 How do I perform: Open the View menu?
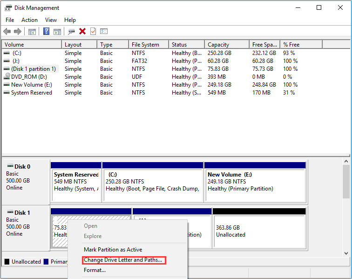(51, 20)
